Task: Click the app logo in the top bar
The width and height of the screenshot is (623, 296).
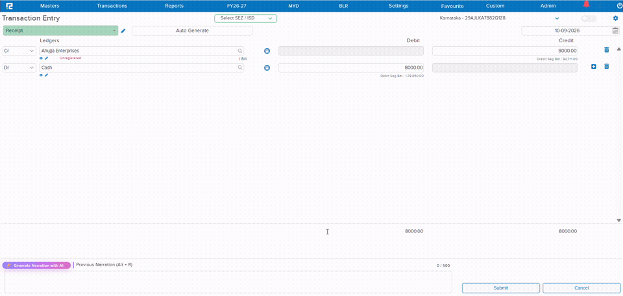Action: tap(9, 6)
